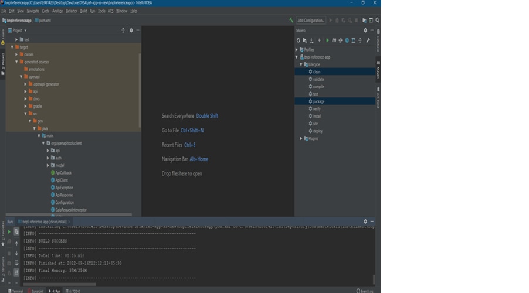Click the Add Configuration button

311,20
